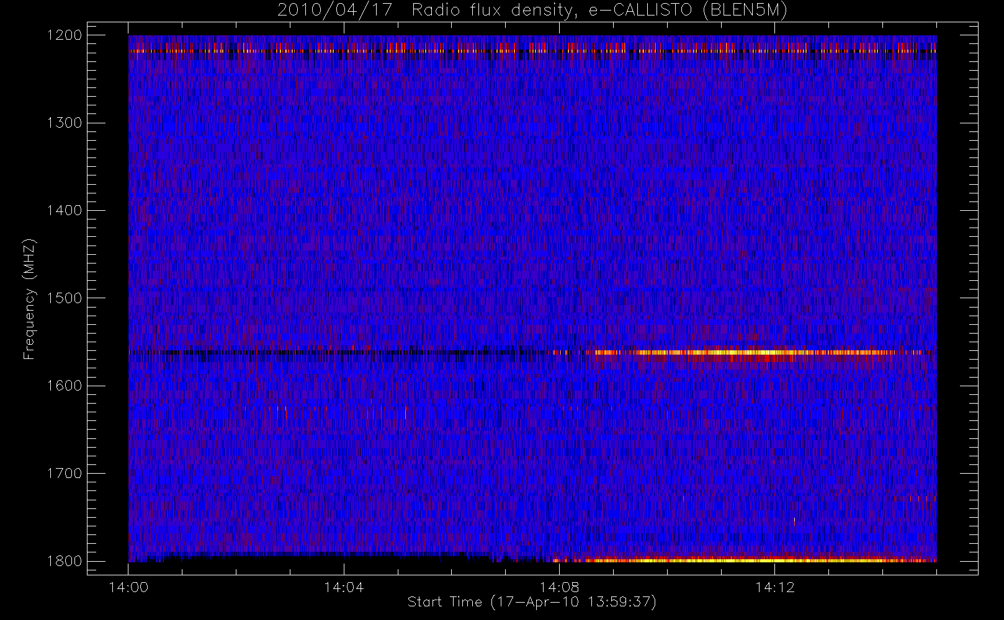Click the bright yellow band at 1800 MHz

tap(745, 560)
